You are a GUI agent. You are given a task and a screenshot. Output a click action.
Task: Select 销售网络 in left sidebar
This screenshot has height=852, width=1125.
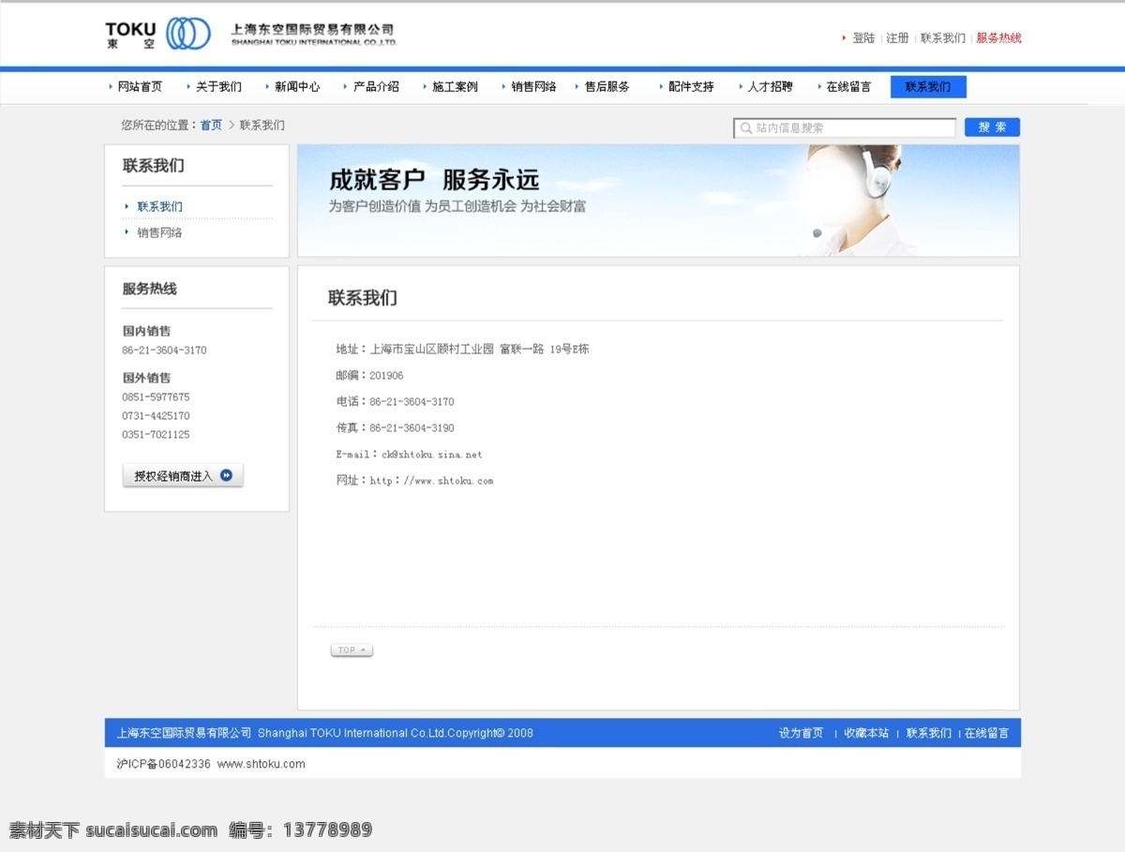coord(159,233)
